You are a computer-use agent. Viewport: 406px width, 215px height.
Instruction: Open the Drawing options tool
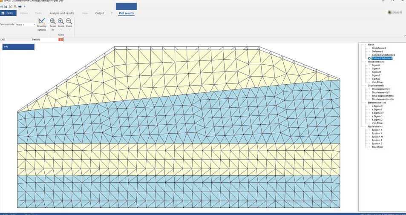click(x=41, y=24)
